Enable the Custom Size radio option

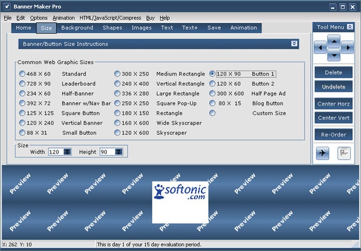coord(212,113)
